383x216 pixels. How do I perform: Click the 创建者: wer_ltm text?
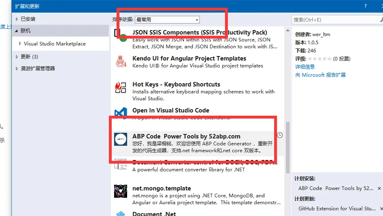point(313,35)
